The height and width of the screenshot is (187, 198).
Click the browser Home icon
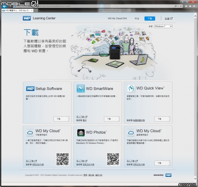(186, 6)
